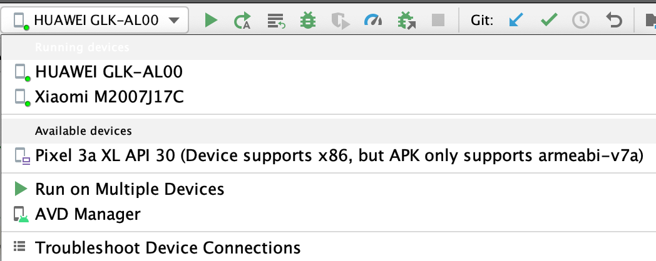This screenshot has width=656, height=261.
Task: Click Apply Changes and Restart Activity icon
Action: pos(242,21)
